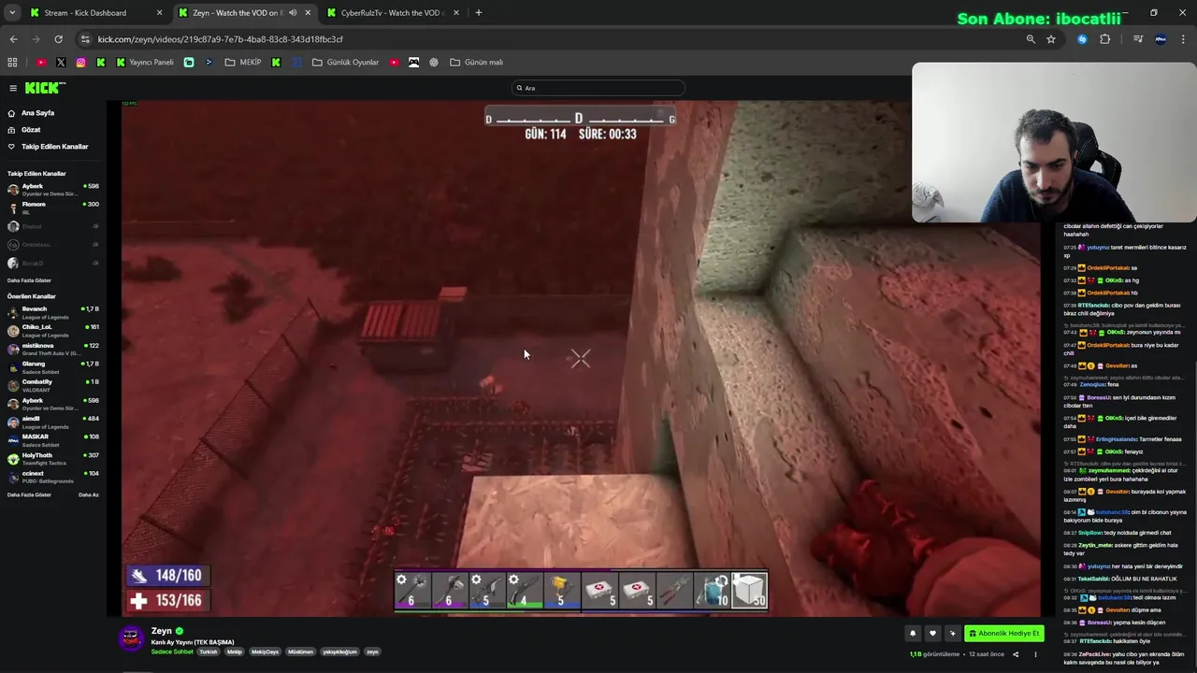Click the Ara search field
Viewport: 1197px width, 673px height.
598,88
